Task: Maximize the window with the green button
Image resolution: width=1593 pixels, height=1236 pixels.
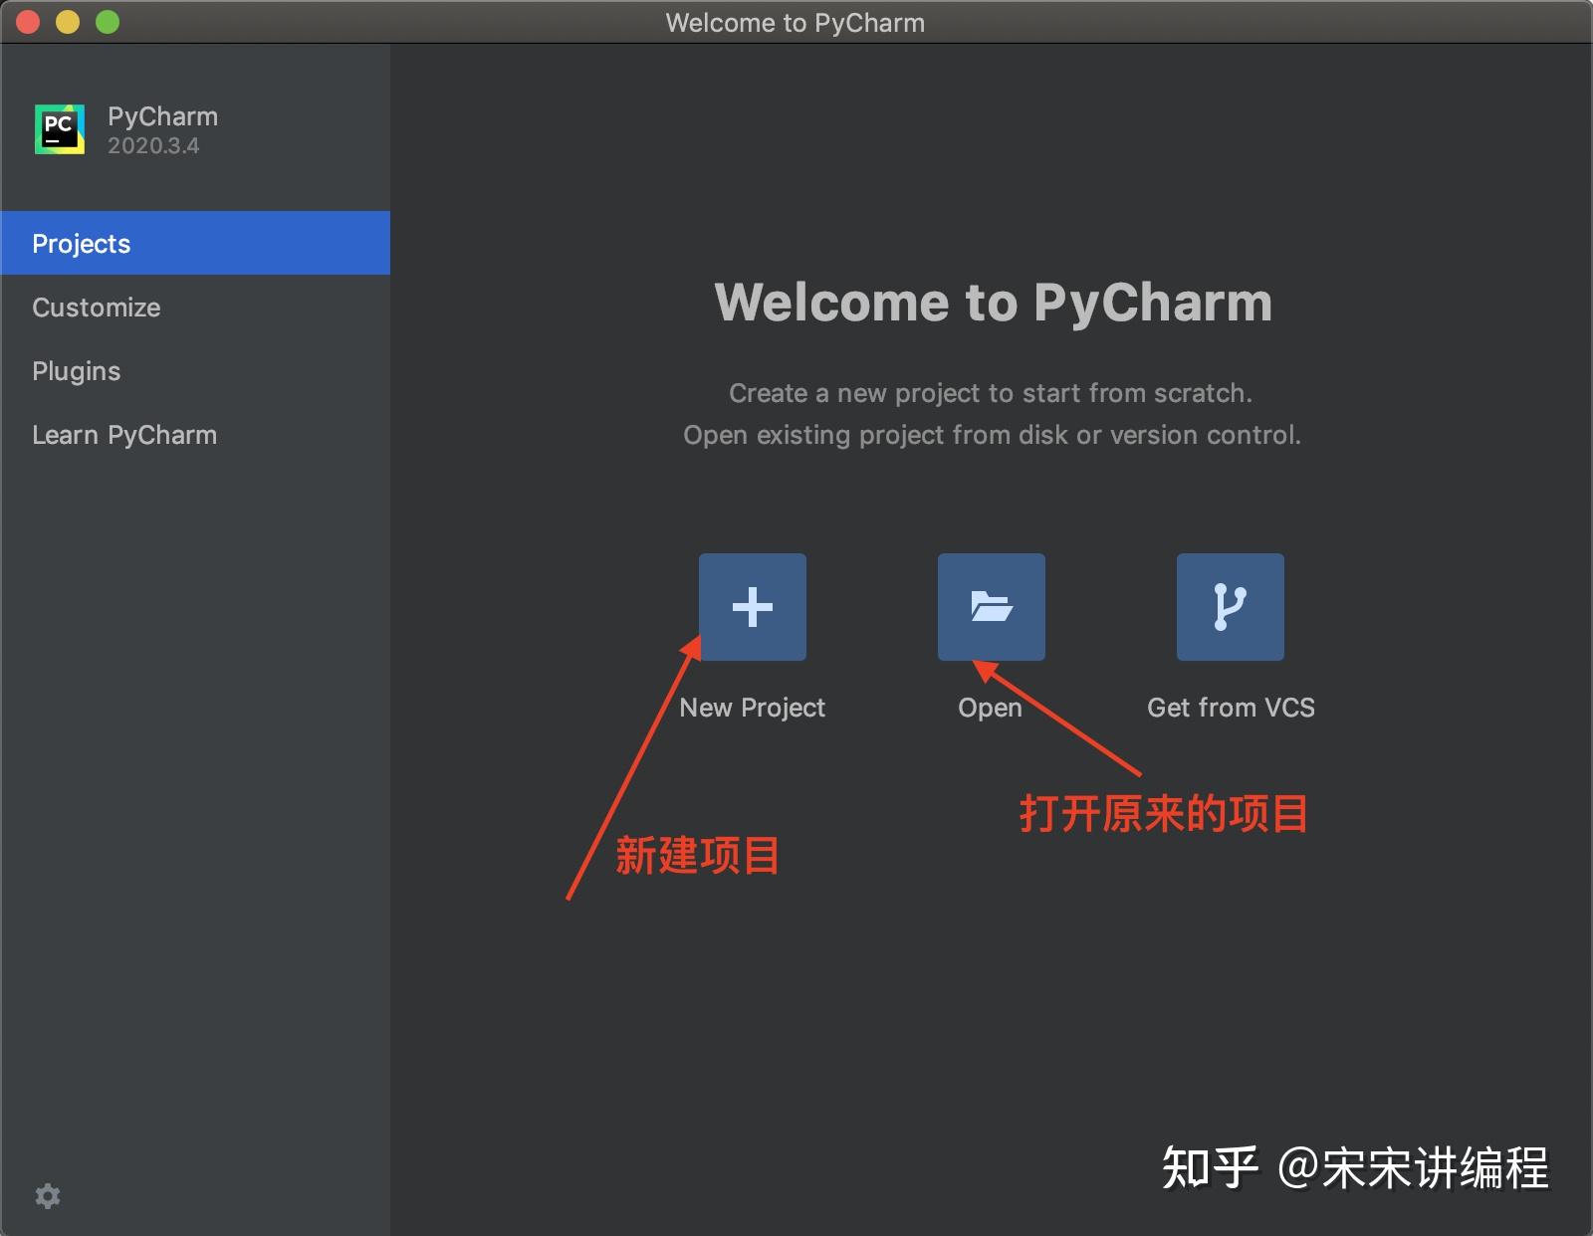Action: point(108,22)
